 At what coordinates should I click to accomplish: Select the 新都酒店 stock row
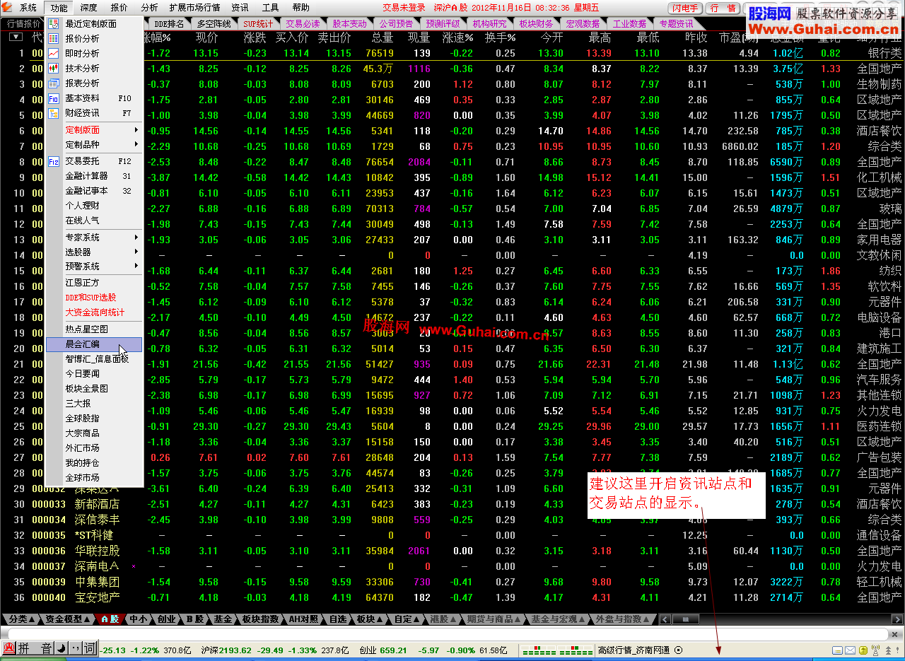(452, 504)
